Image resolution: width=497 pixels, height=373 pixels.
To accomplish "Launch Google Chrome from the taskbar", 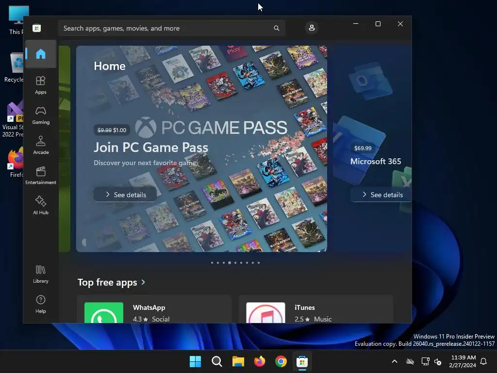I will pos(281,361).
